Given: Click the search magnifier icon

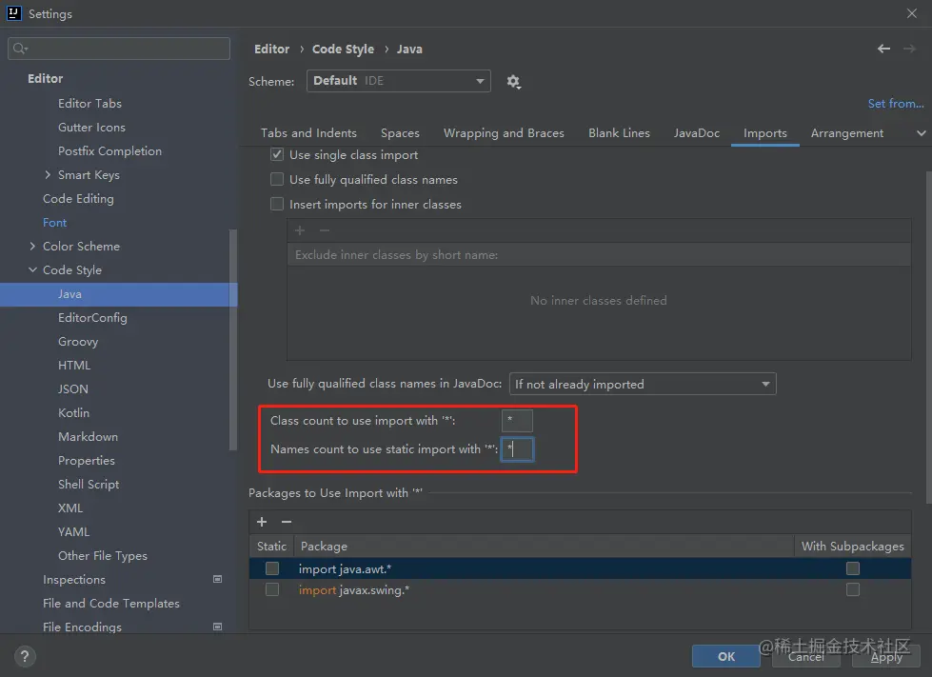Looking at the screenshot, I should point(20,49).
